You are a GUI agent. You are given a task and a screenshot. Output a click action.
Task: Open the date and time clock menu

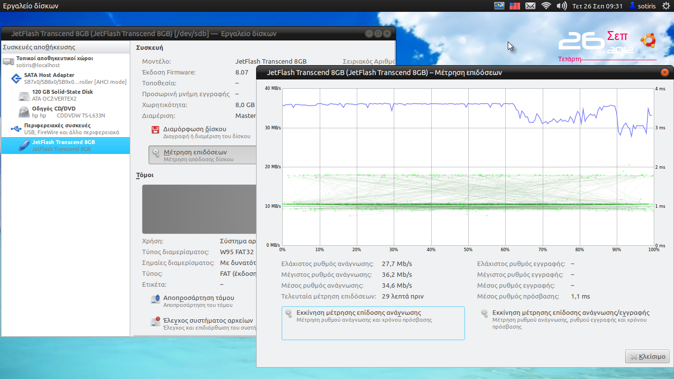click(597, 6)
